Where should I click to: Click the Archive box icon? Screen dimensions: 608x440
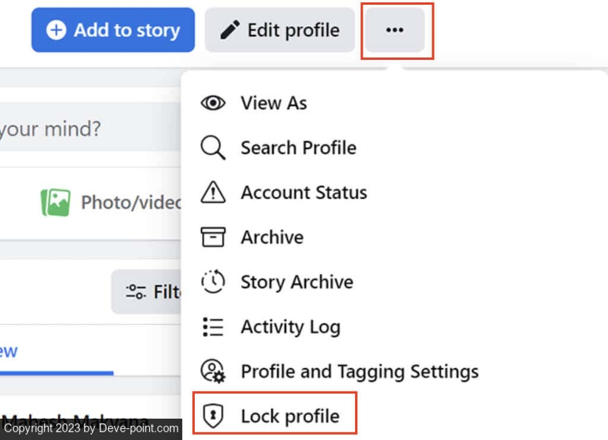click(x=213, y=237)
